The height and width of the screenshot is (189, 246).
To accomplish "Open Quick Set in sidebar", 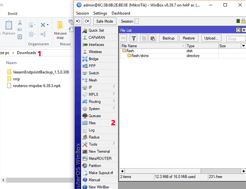I will click(100, 30).
